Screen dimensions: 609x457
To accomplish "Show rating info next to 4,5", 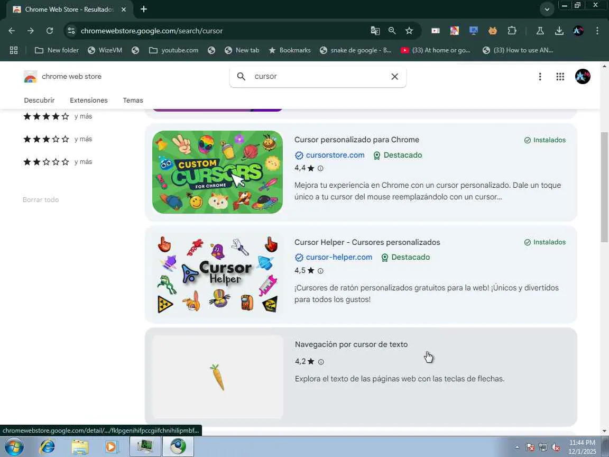I will (x=320, y=271).
